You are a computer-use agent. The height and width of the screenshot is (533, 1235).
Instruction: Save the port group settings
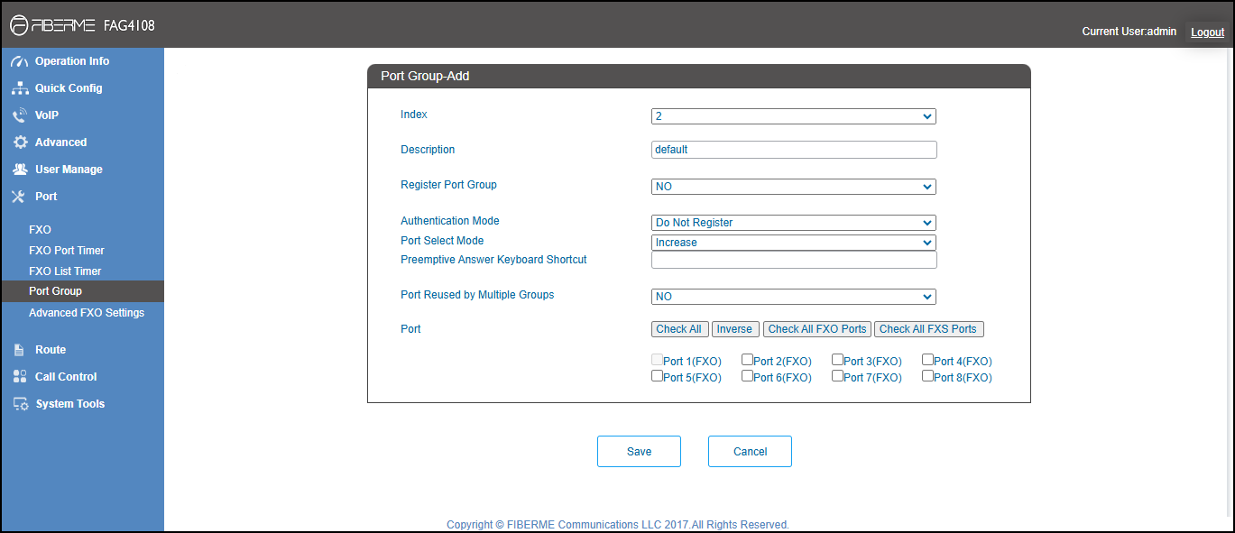639,452
